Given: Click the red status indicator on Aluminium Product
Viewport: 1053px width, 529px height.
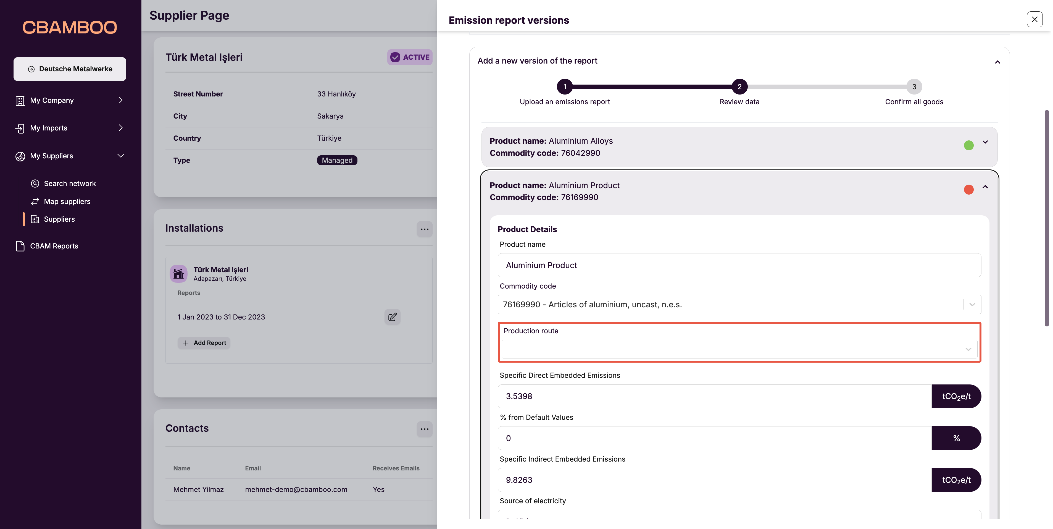Looking at the screenshot, I should pos(969,189).
